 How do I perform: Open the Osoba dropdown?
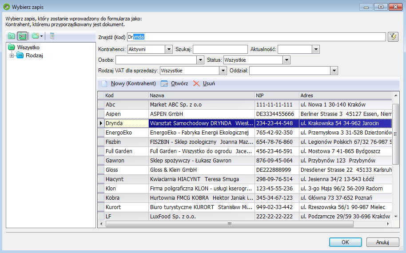(200, 60)
